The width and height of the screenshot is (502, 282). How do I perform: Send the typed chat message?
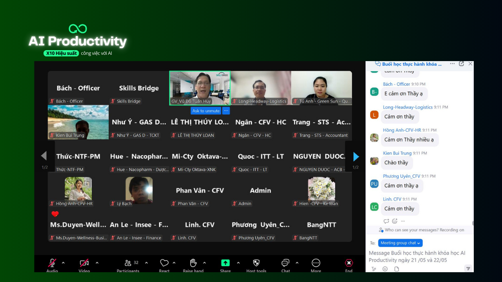click(468, 268)
